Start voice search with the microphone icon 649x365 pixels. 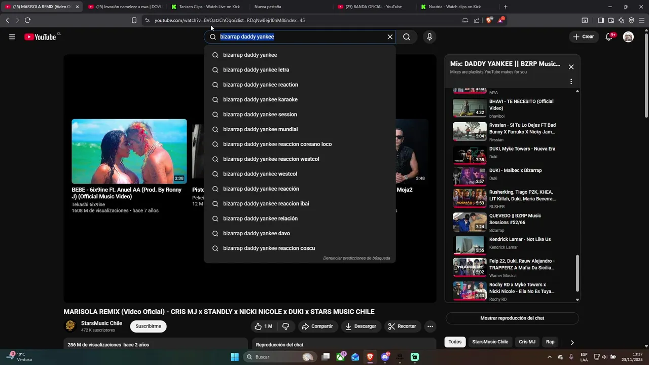pyautogui.click(x=429, y=36)
